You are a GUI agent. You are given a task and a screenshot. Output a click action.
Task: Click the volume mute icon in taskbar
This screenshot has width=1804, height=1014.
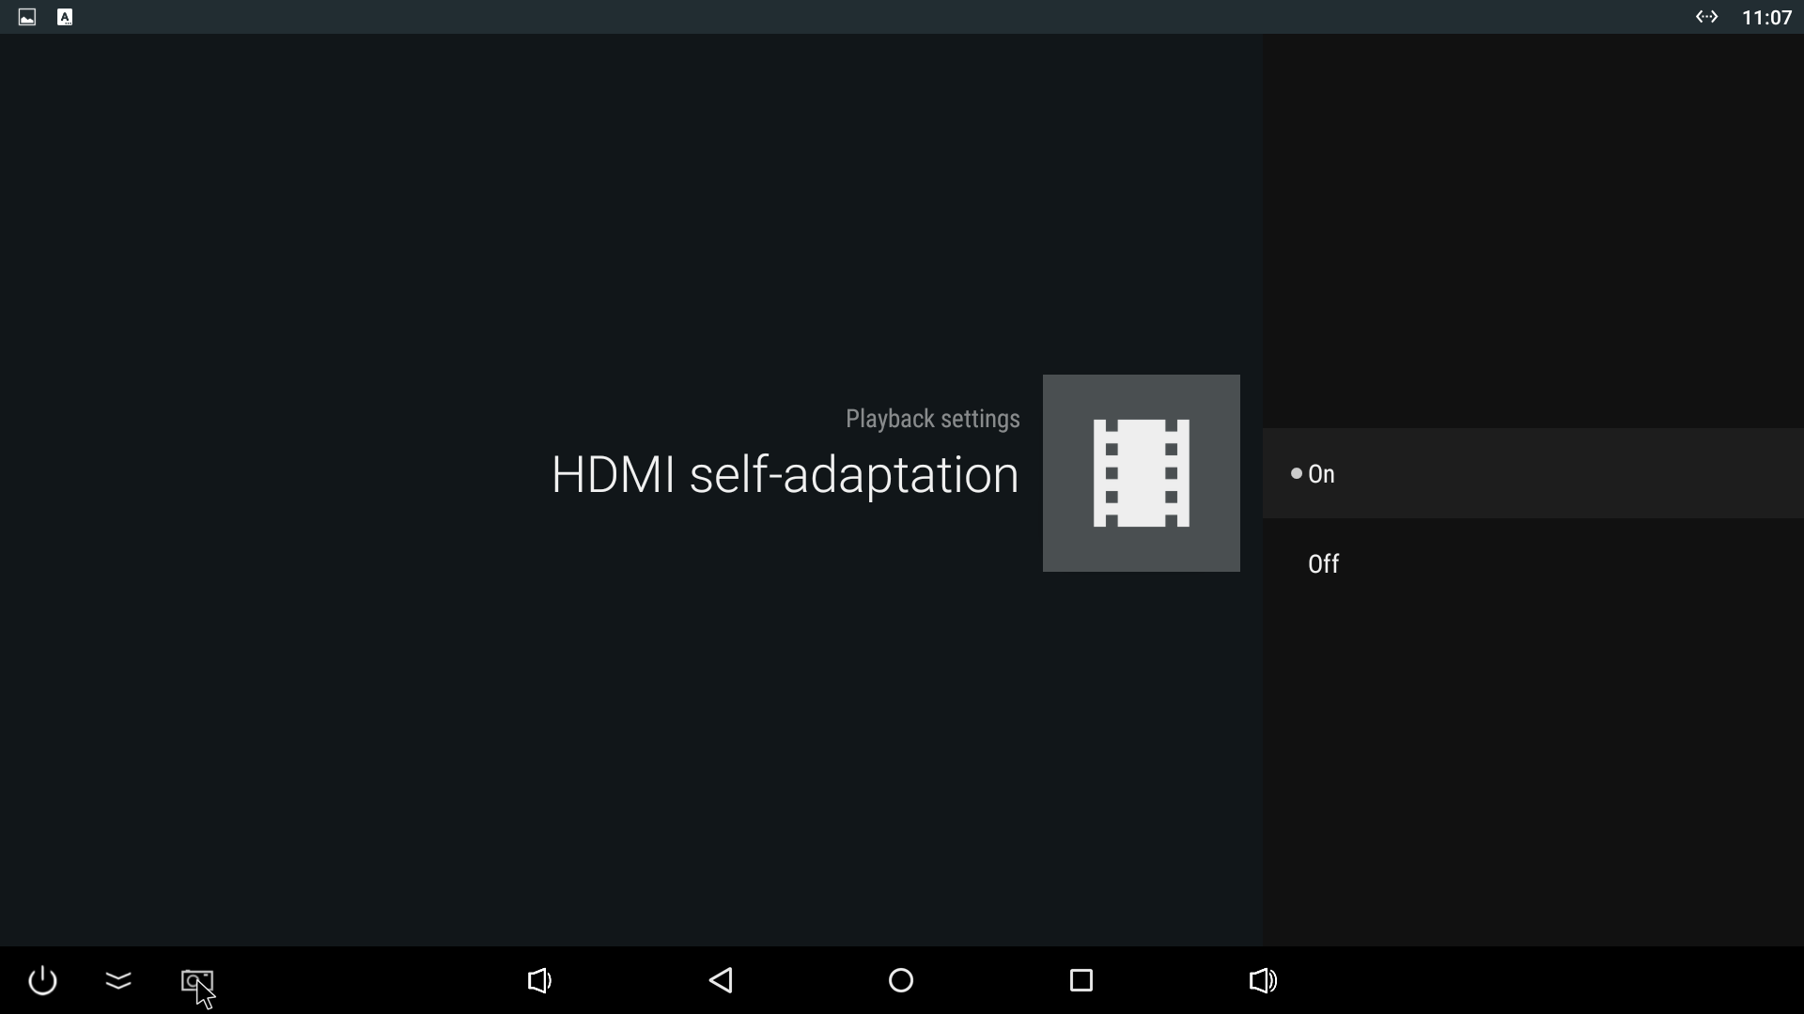(539, 980)
